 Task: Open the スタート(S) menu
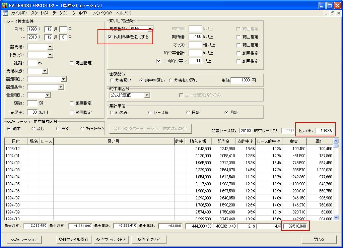tap(40, 13)
